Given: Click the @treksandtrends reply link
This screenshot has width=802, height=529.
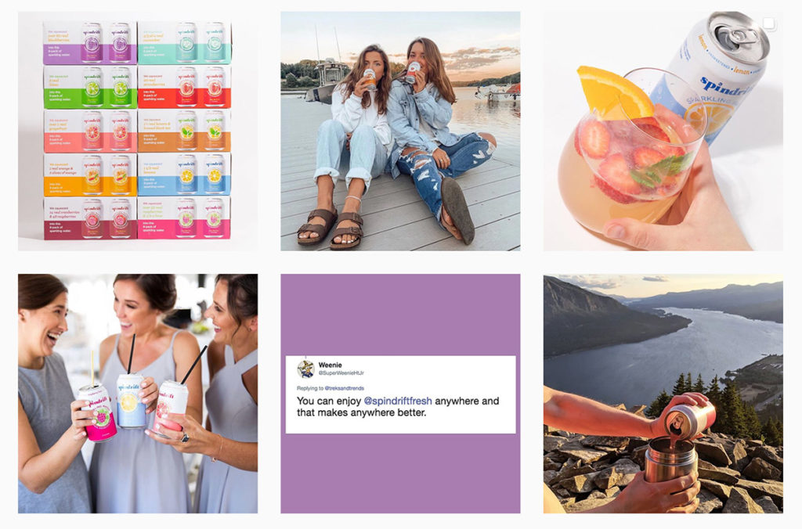Looking at the screenshot, I should point(345,388).
